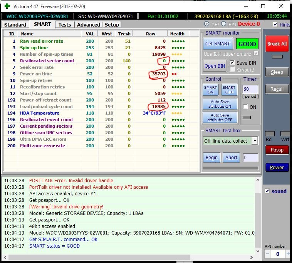292x263 pixels.
Task: Click the Power-on time raw value 35703
Action: pos(159,74)
